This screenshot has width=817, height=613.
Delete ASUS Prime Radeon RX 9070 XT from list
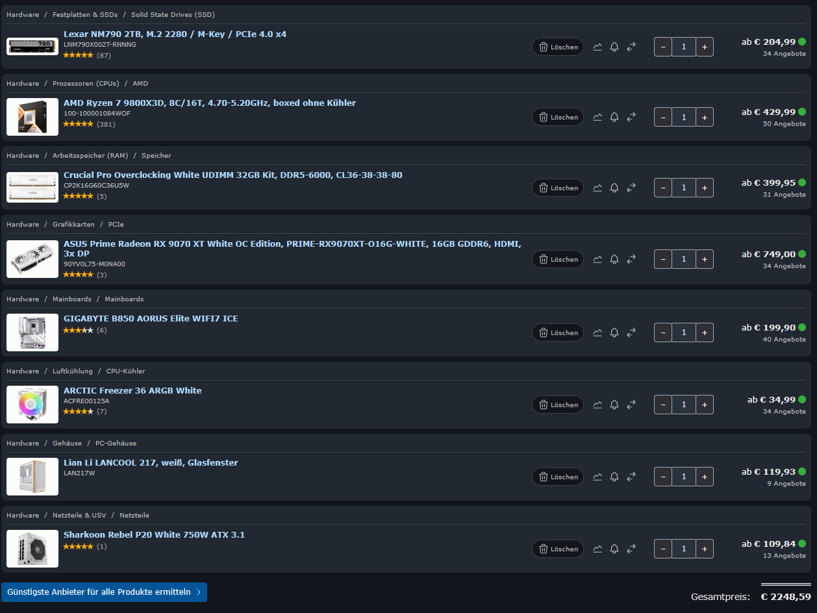pos(558,259)
